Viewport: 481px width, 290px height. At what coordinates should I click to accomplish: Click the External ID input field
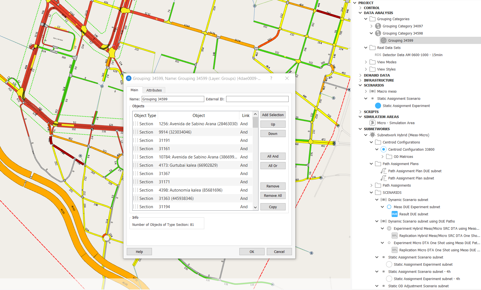click(x=257, y=99)
